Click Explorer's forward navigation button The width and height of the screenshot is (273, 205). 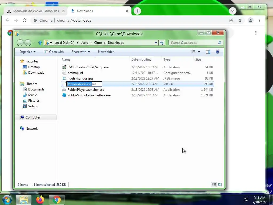(28, 43)
